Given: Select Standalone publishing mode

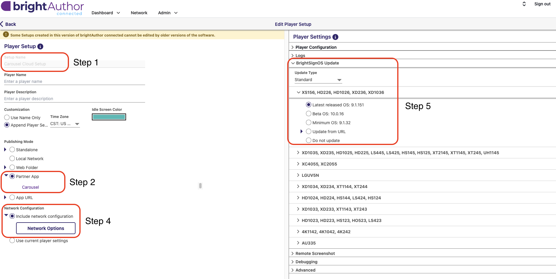Looking at the screenshot, I should [x=12, y=149].
